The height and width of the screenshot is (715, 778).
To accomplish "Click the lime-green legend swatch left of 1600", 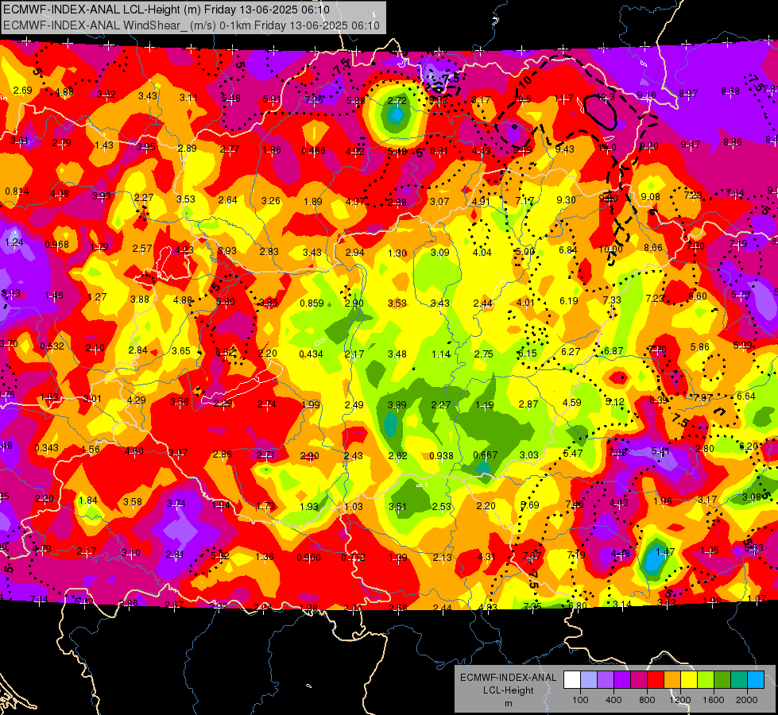I will [706, 680].
